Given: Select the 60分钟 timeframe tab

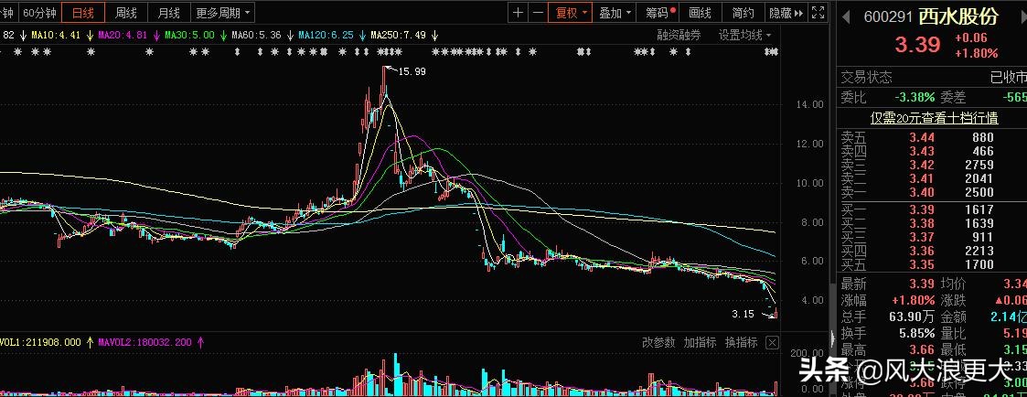Looking at the screenshot, I should coord(39,13).
